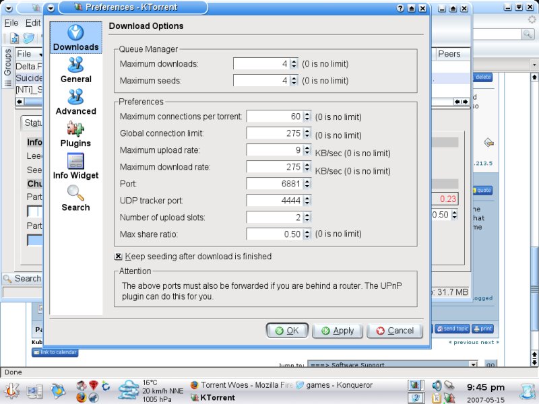Image resolution: width=539 pixels, height=404 pixels.
Task: Select the Info Widget settings icon
Action: (75, 166)
